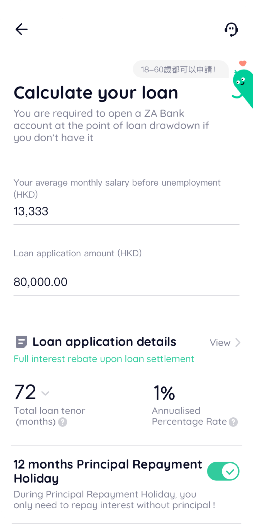The width and height of the screenshot is (253, 527).
Task: Tap the Total loan tenor (months) label
Action: click(x=49, y=416)
